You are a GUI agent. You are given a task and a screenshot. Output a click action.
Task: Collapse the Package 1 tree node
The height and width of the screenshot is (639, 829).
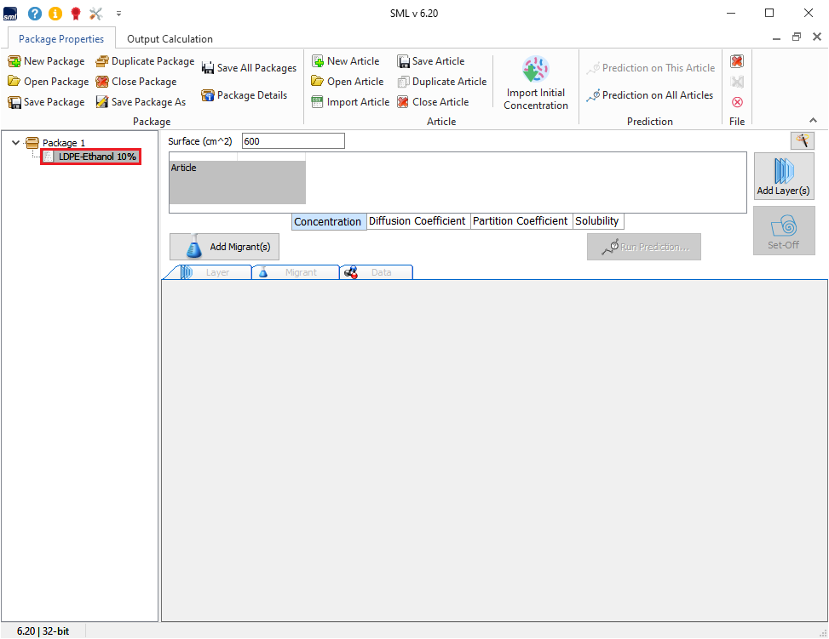16,143
